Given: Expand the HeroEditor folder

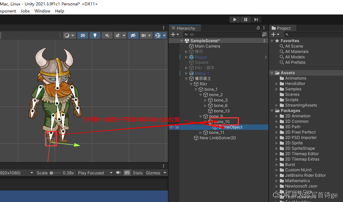Looking at the screenshot, I should (x=277, y=84).
